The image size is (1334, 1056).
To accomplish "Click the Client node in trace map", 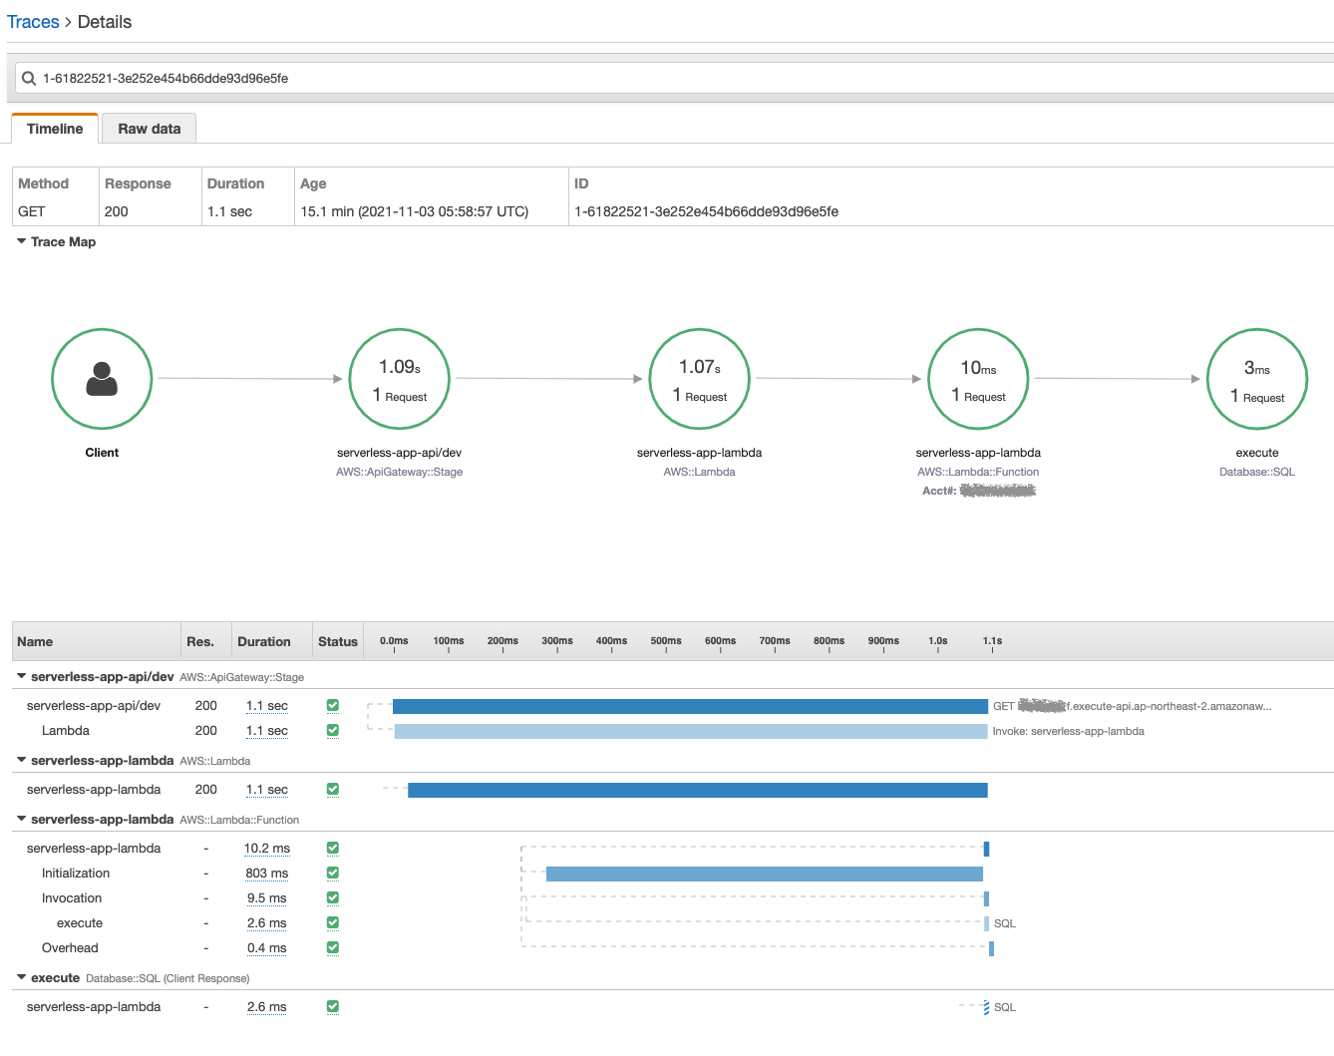I will 102,379.
